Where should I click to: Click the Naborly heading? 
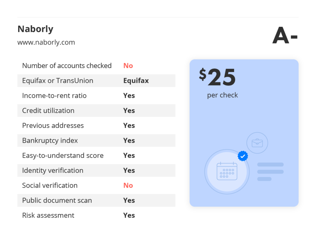click(35, 29)
